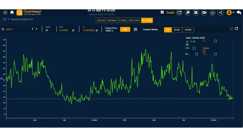The width and height of the screenshot is (243, 137).
Task: Click Implied Volatility HV-H breadcrumb
Action: [x=22, y=20]
